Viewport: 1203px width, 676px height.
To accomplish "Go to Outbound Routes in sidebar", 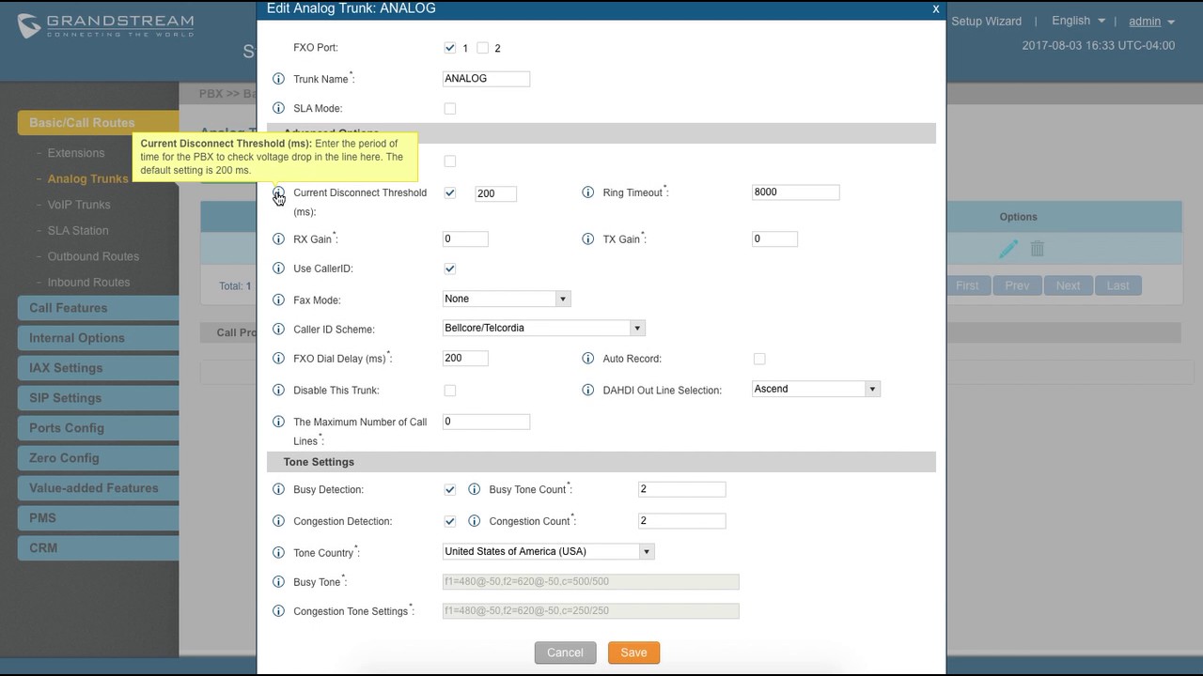I will tap(93, 256).
